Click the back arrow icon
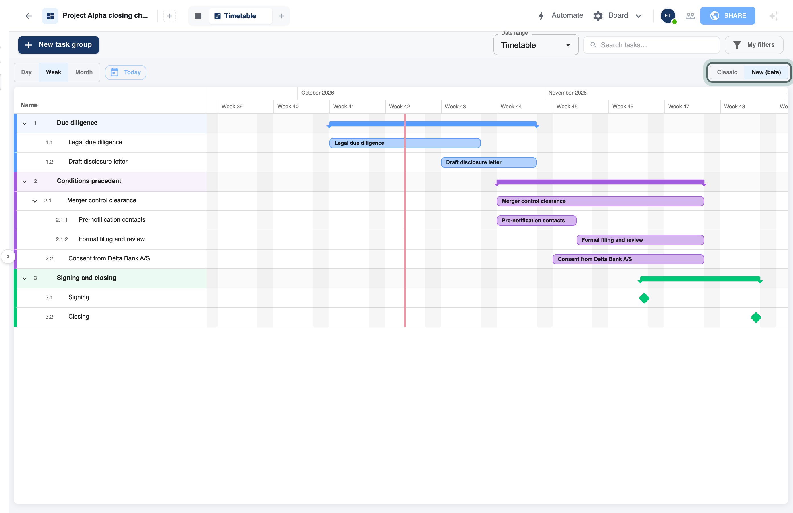Screen dimensions: 793x513 pyautogui.click(x=28, y=16)
